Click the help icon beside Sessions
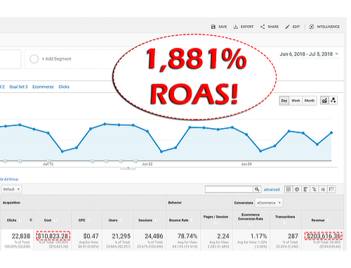This screenshot has height=268, width=351. (156, 220)
